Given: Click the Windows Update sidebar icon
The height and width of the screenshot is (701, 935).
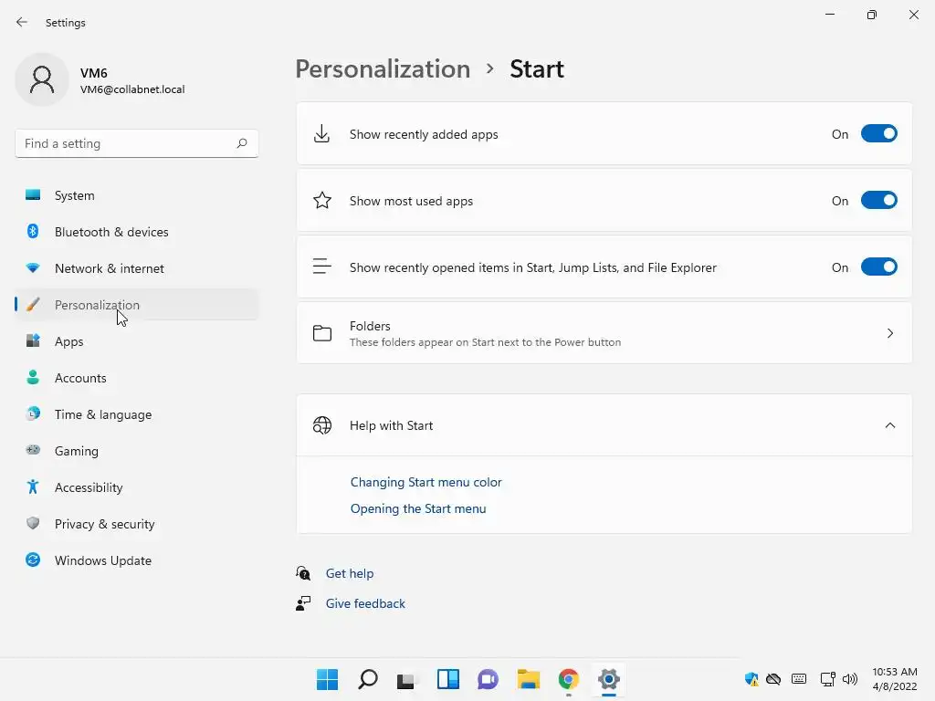Looking at the screenshot, I should coord(33,560).
